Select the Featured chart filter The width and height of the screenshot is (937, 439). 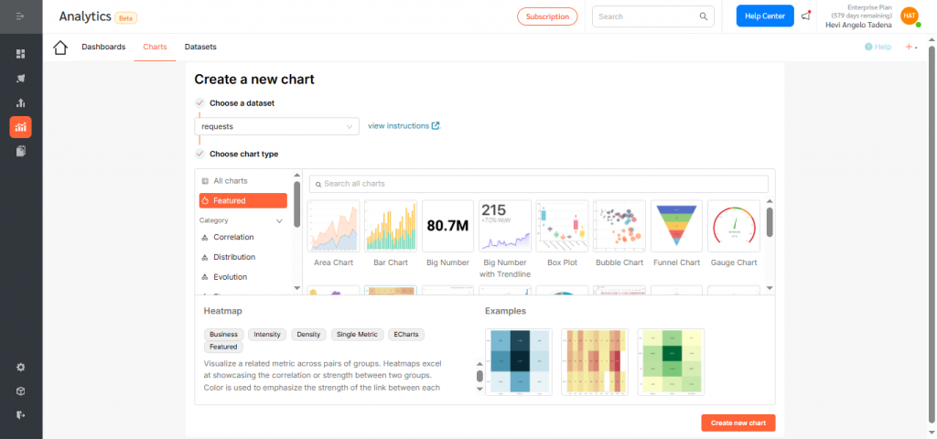tap(242, 200)
